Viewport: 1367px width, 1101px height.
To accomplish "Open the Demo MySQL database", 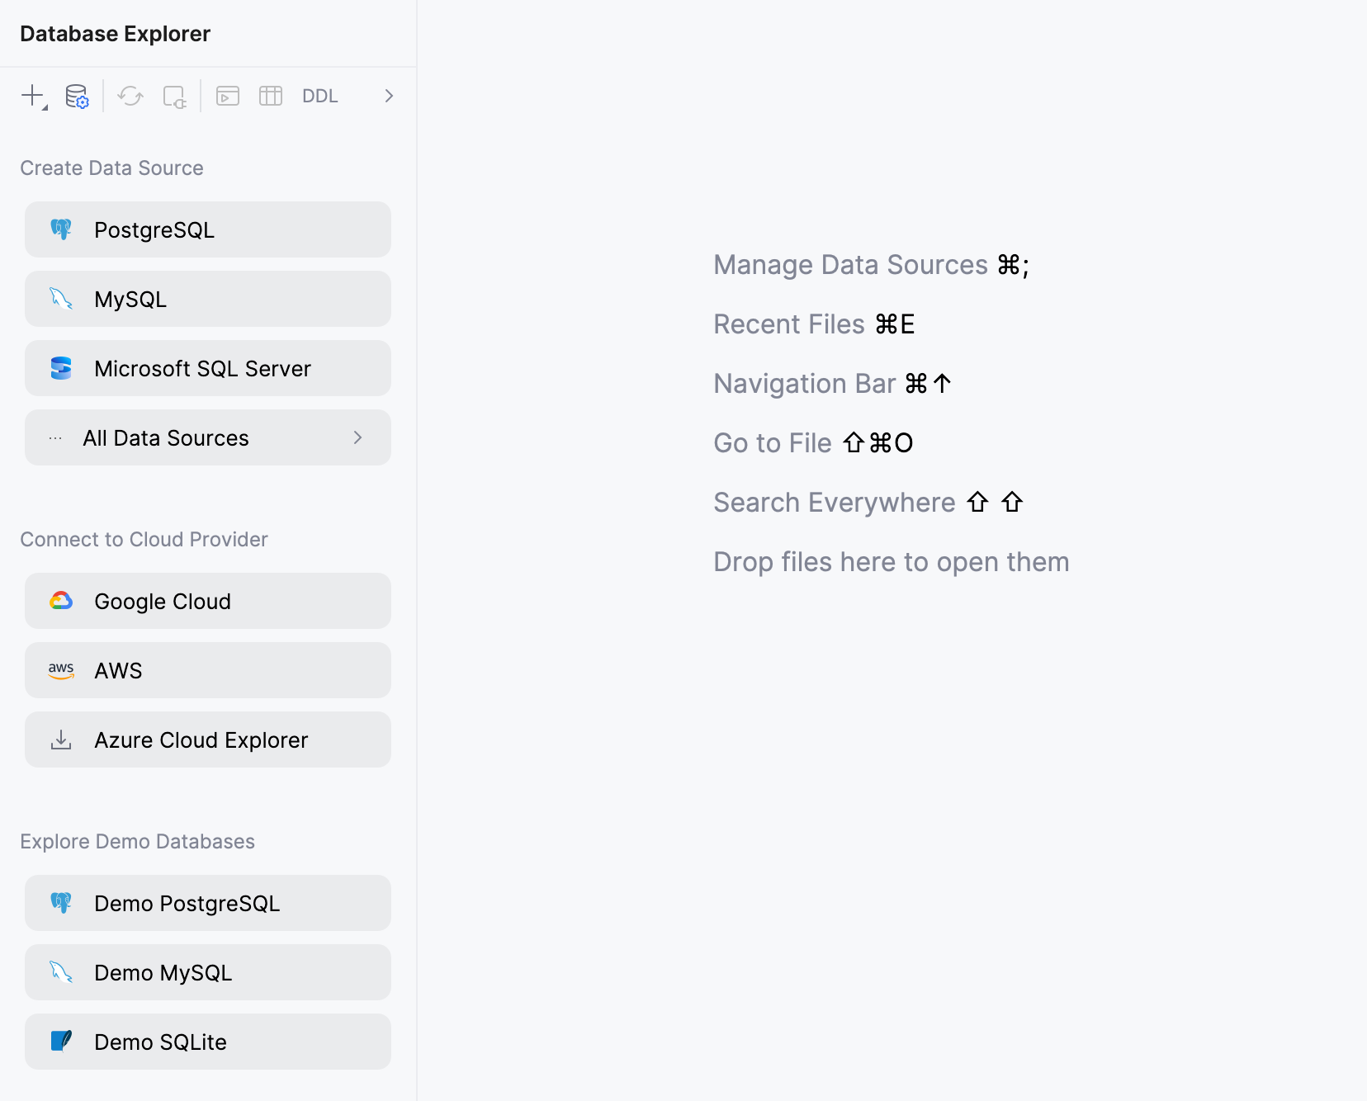I will coord(208,972).
